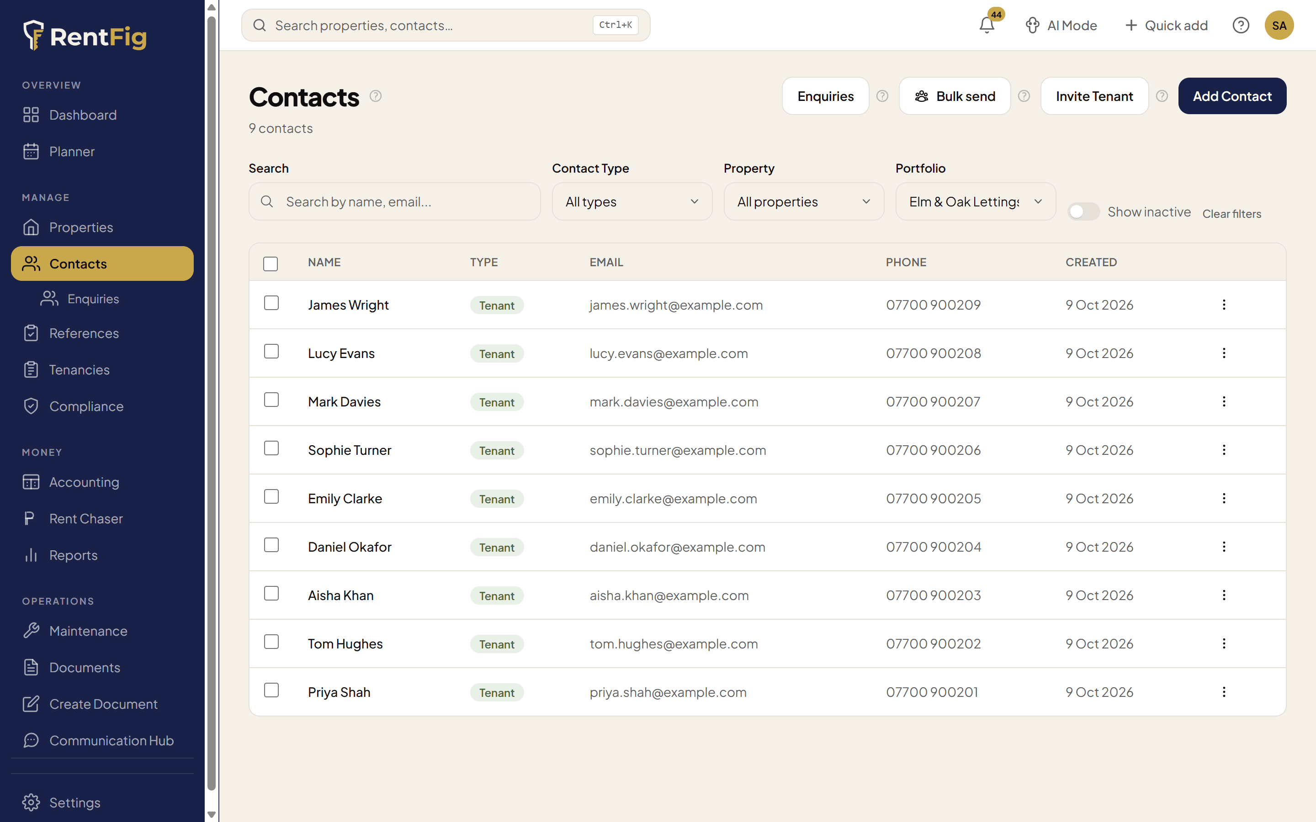The width and height of the screenshot is (1316, 822).
Task: Focus the global Search properties, contacts field
Action: click(x=446, y=26)
